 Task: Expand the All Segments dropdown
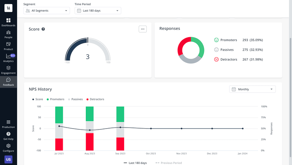[46, 11]
